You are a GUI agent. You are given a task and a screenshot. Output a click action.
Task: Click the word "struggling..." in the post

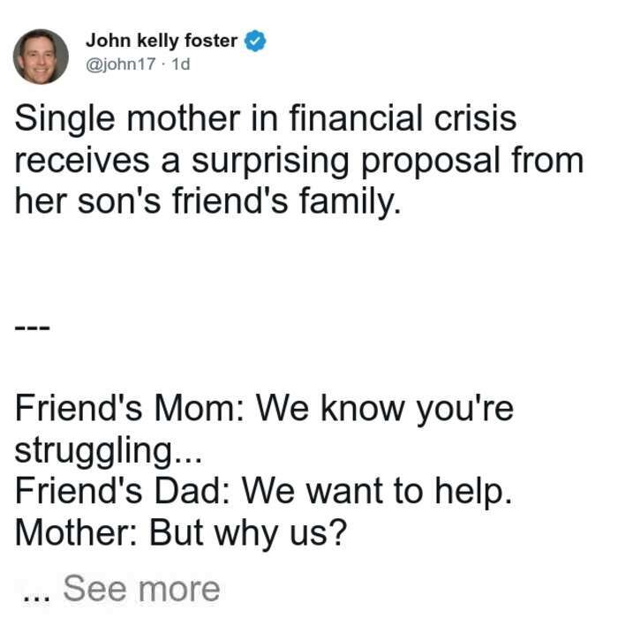point(109,452)
